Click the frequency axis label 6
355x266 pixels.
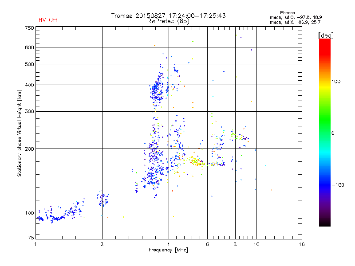pos(207,244)
